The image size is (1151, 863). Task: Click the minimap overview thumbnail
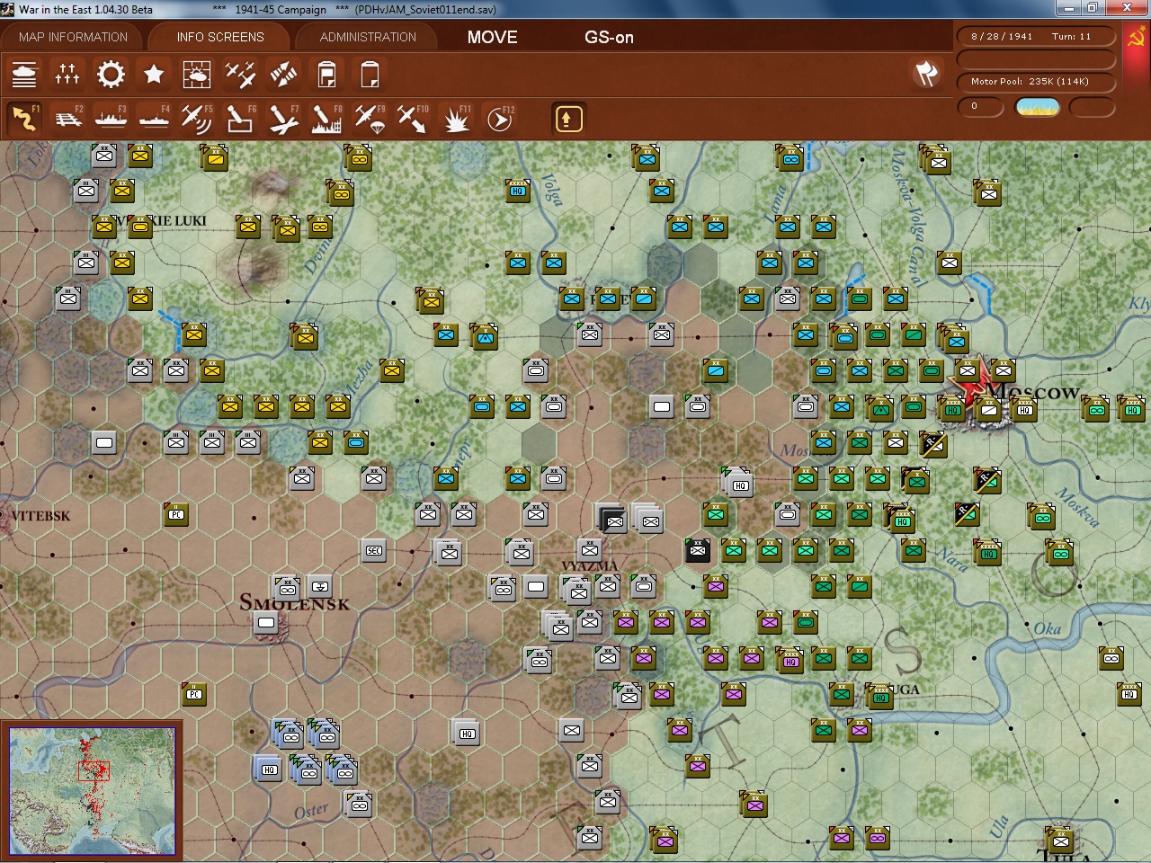pos(92,790)
